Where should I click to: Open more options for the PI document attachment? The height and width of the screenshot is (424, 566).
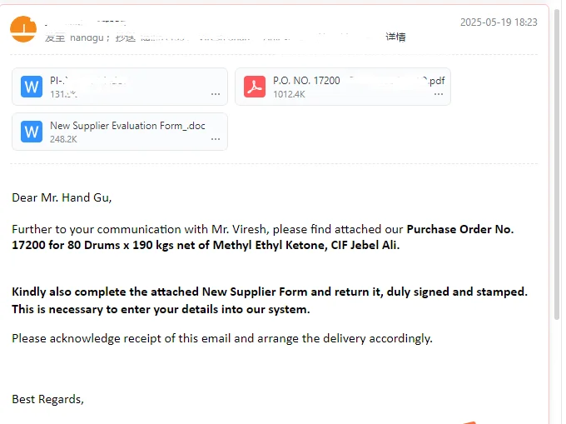tap(216, 94)
